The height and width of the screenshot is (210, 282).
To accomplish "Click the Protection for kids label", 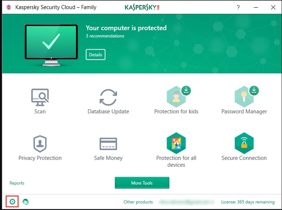I will (x=176, y=112).
